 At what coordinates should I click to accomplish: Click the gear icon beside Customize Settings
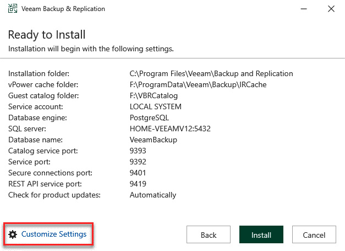pos(13,234)
